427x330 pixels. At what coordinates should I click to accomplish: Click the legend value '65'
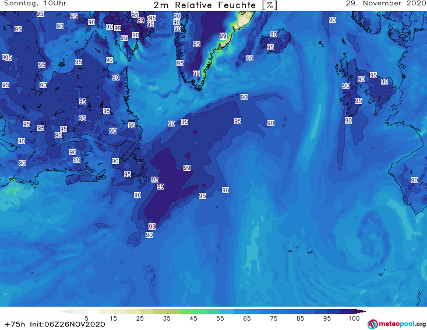(247, 318)
